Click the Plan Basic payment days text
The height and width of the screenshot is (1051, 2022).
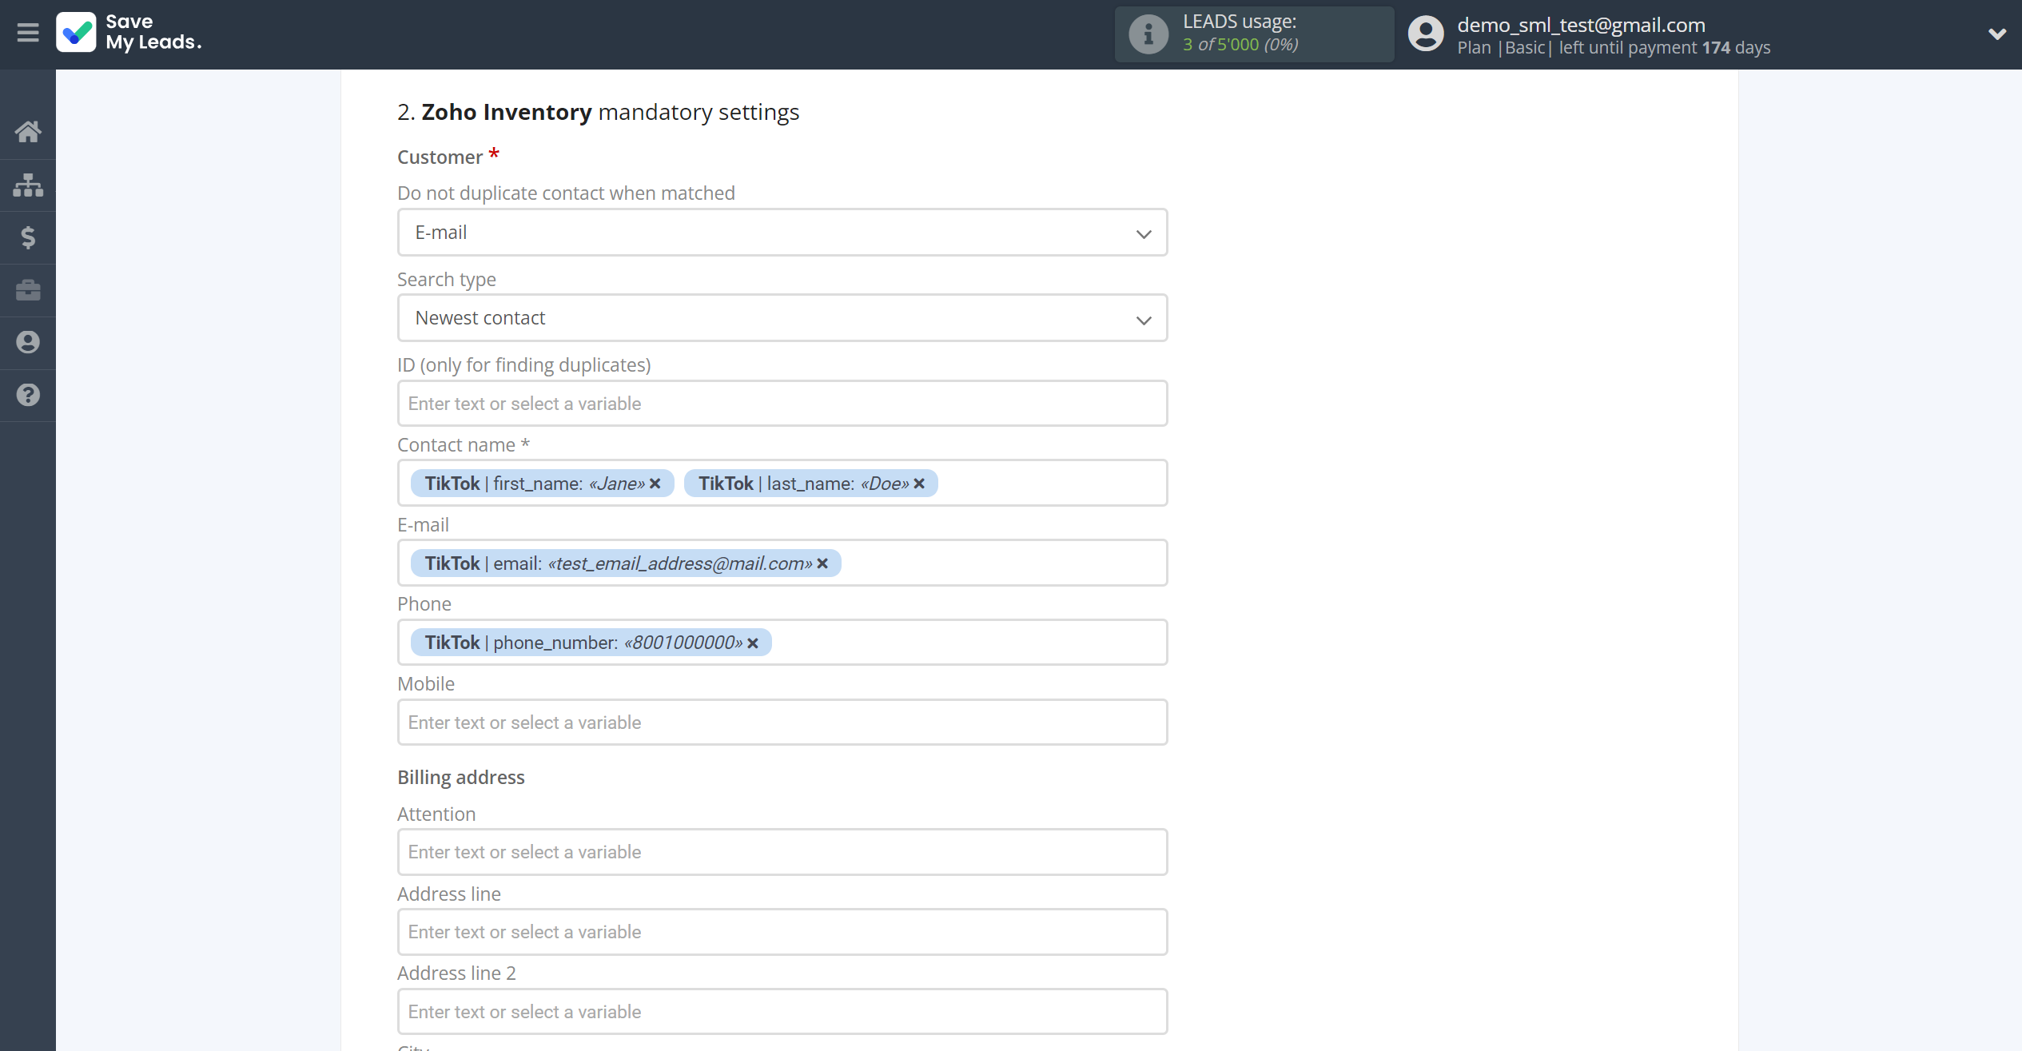coord(1614,48)
